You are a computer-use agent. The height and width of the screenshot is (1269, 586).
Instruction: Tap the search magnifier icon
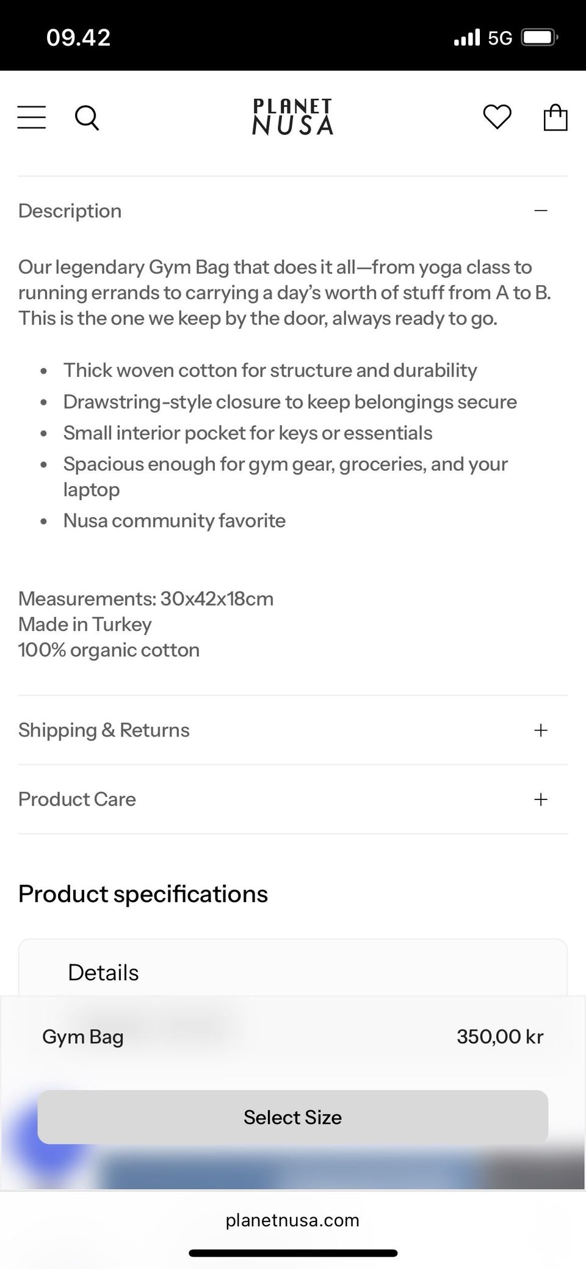click(87, 117)
